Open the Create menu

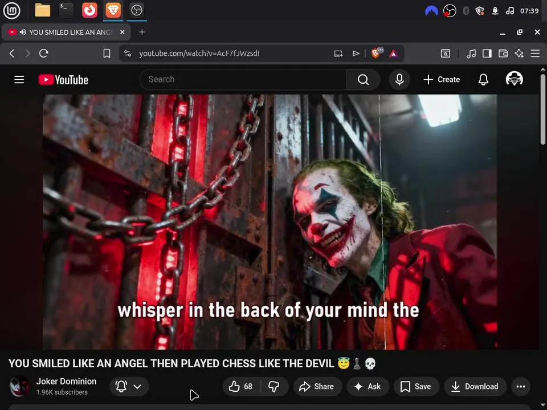442,80
